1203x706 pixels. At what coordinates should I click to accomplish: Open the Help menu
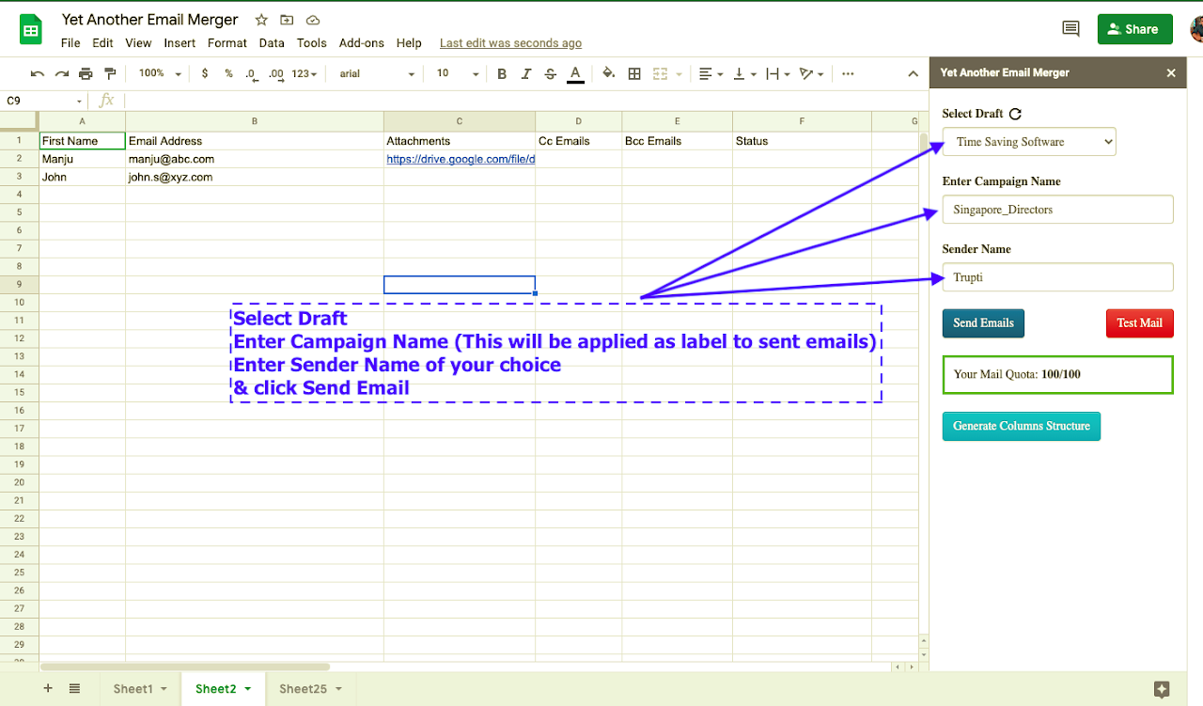(x=409, y=42)
